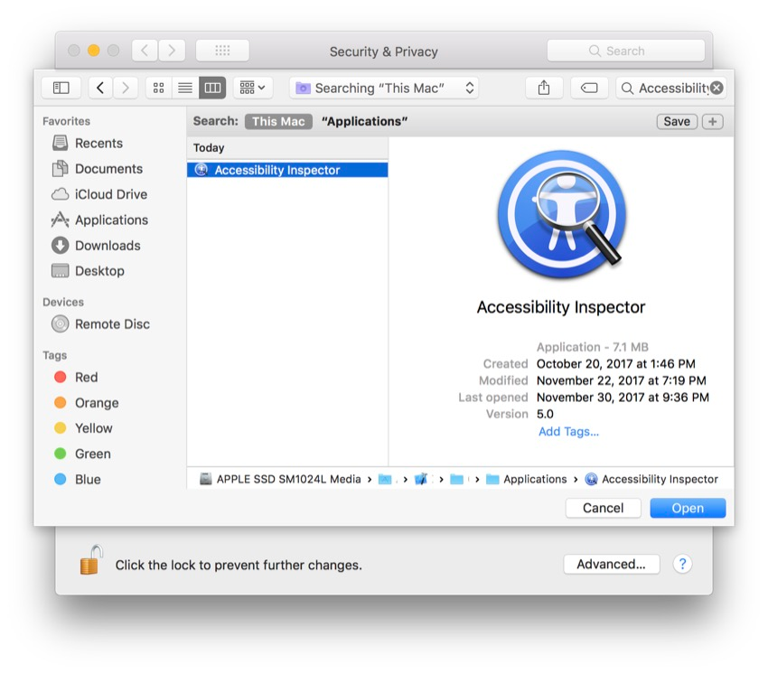
Task: Click the Share icon in toolbar
Action: click(x=544, y=88)
